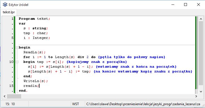205x108 pixels.
Task: Collapse the main begin code block fold
Action: [x=17, y=47]
